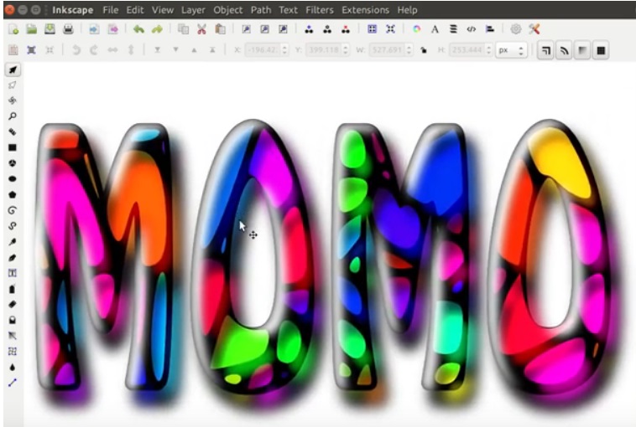This screenshot has height=427, width=636.
Task: Open the Layer menu
Action: pyautogui.click(x=193, y=10)
